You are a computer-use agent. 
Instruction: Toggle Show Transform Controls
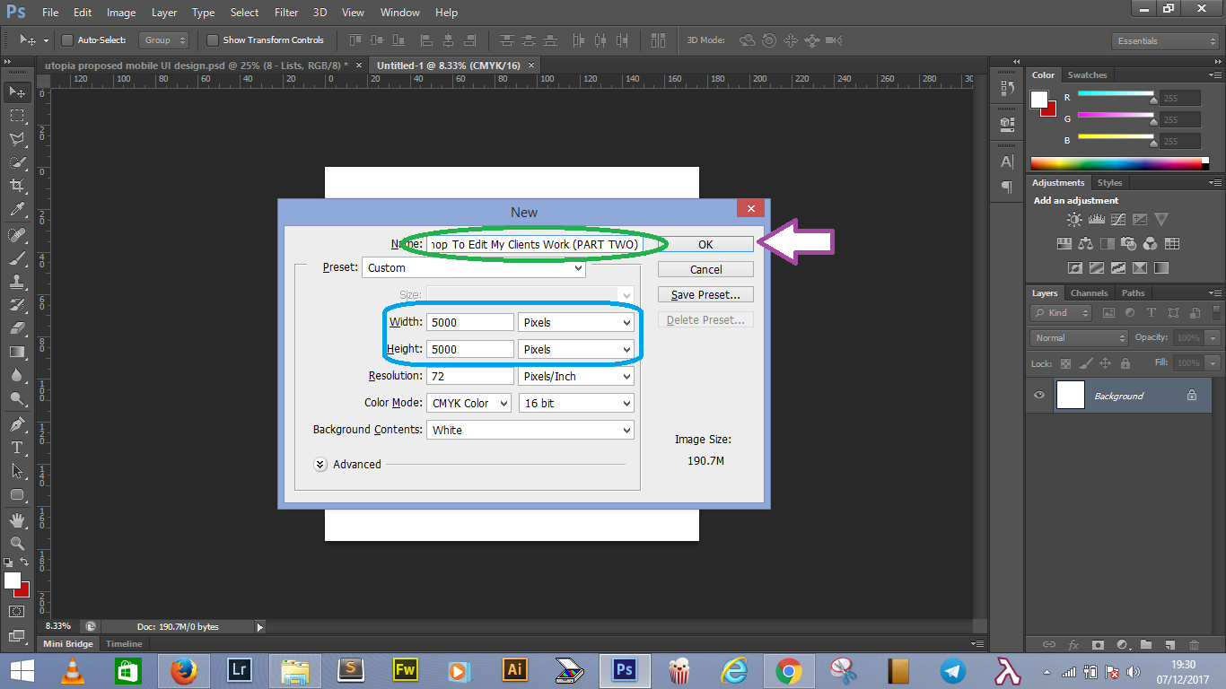pos(213,39)
